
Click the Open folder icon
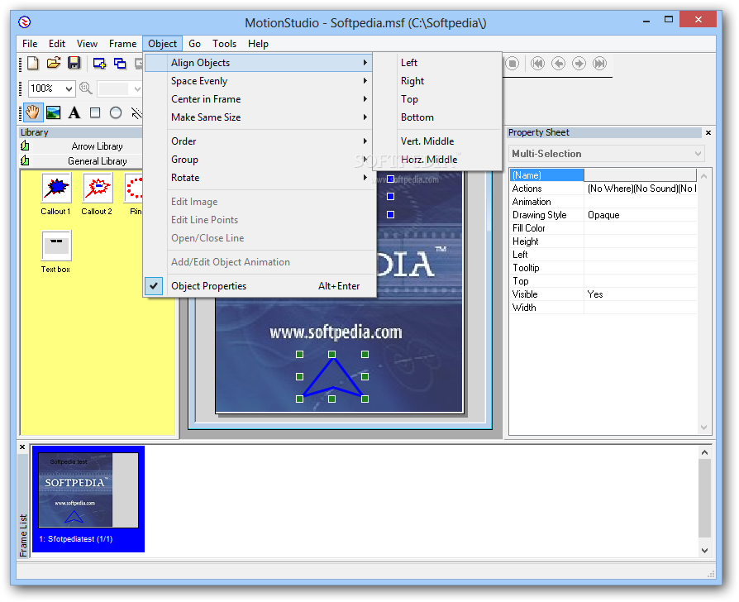pos(53,63)
